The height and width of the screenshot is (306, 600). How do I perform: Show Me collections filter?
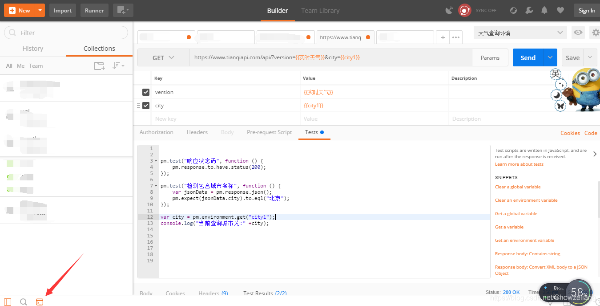21,65
